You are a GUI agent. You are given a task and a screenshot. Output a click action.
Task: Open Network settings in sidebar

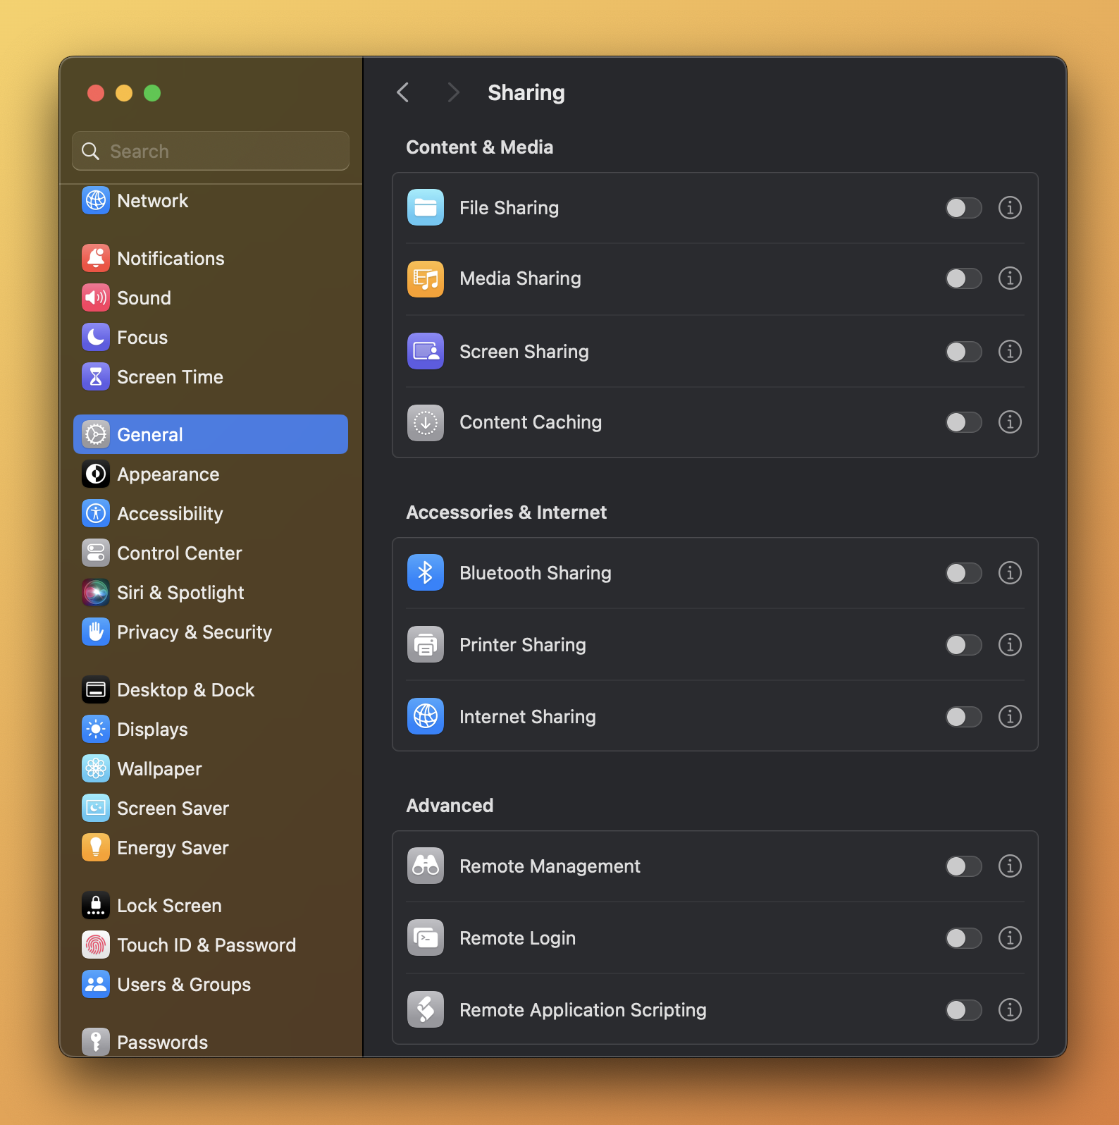[x=211, y=201]
